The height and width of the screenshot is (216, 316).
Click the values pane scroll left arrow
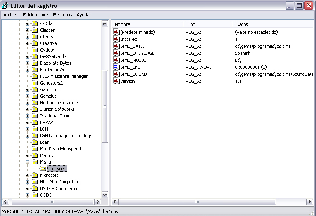[x=115, y=202]
